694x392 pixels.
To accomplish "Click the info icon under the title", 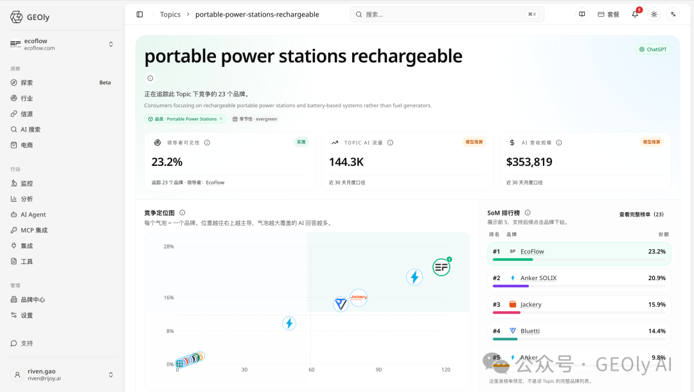I will click(x=150, y=78).
